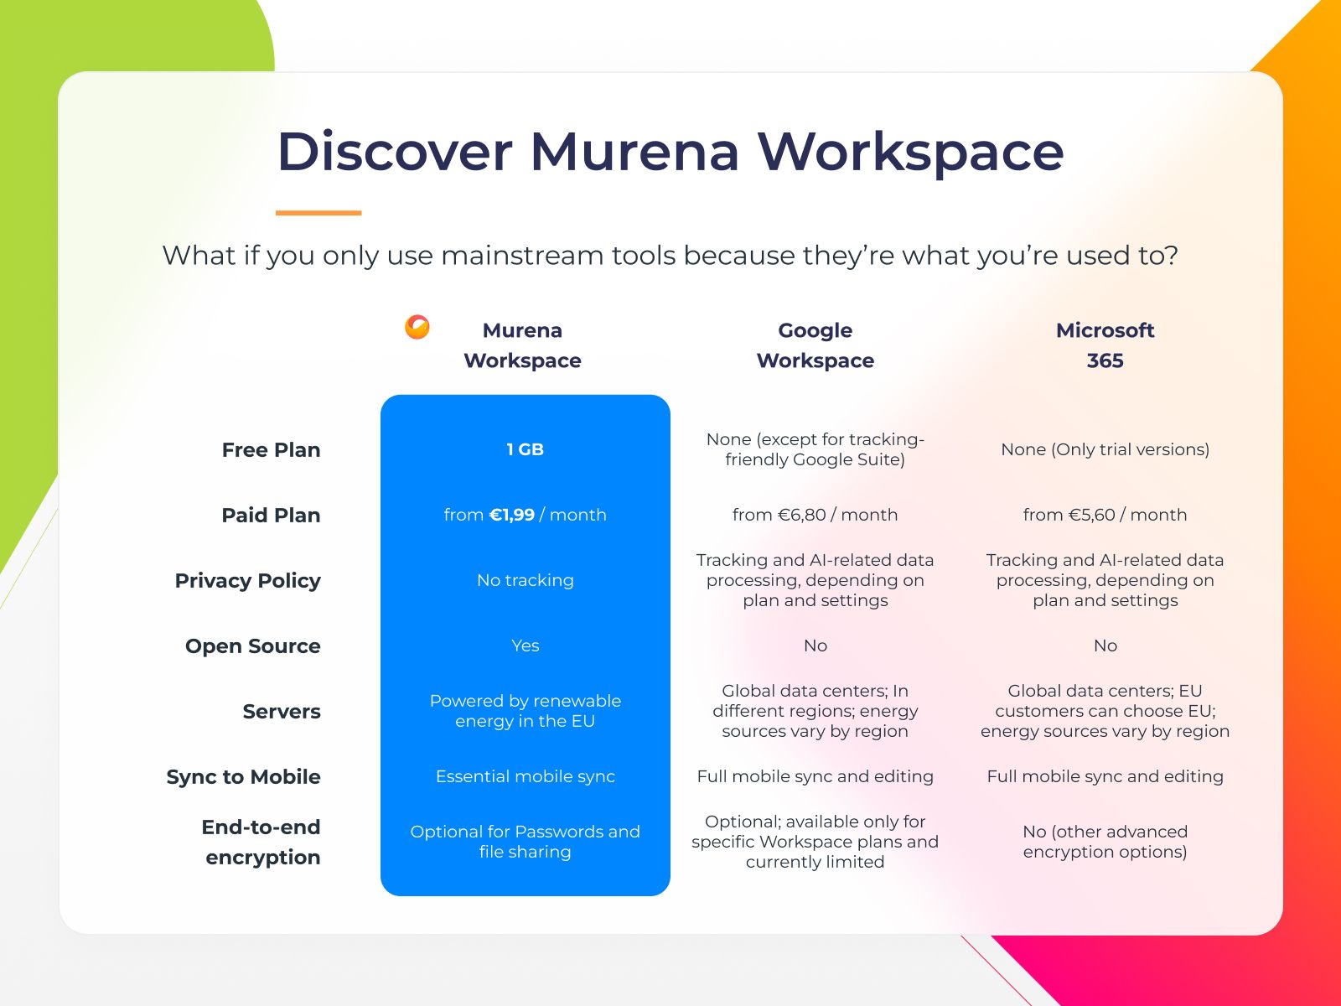Viewport: 1341px width, 1006px height.
Task: Click the from €6,80 / month price
Action: click(x=815, y=515)
